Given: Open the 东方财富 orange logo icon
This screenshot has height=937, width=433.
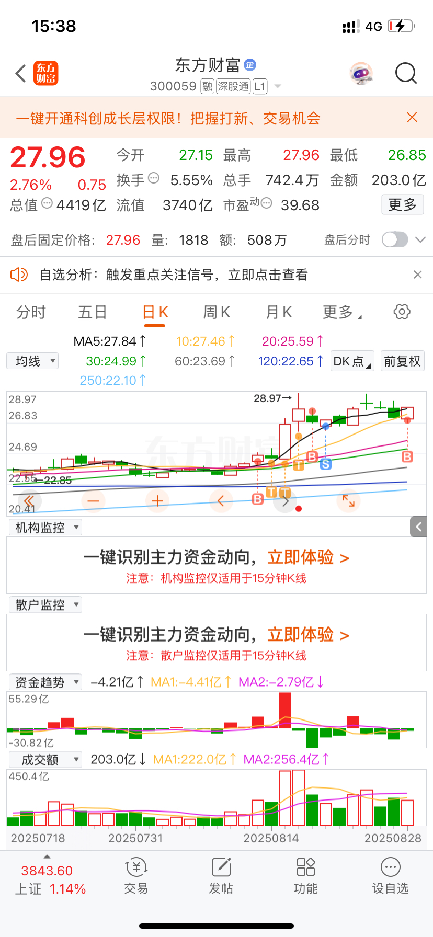Looking at the screenshot, I should pos(46,73).
